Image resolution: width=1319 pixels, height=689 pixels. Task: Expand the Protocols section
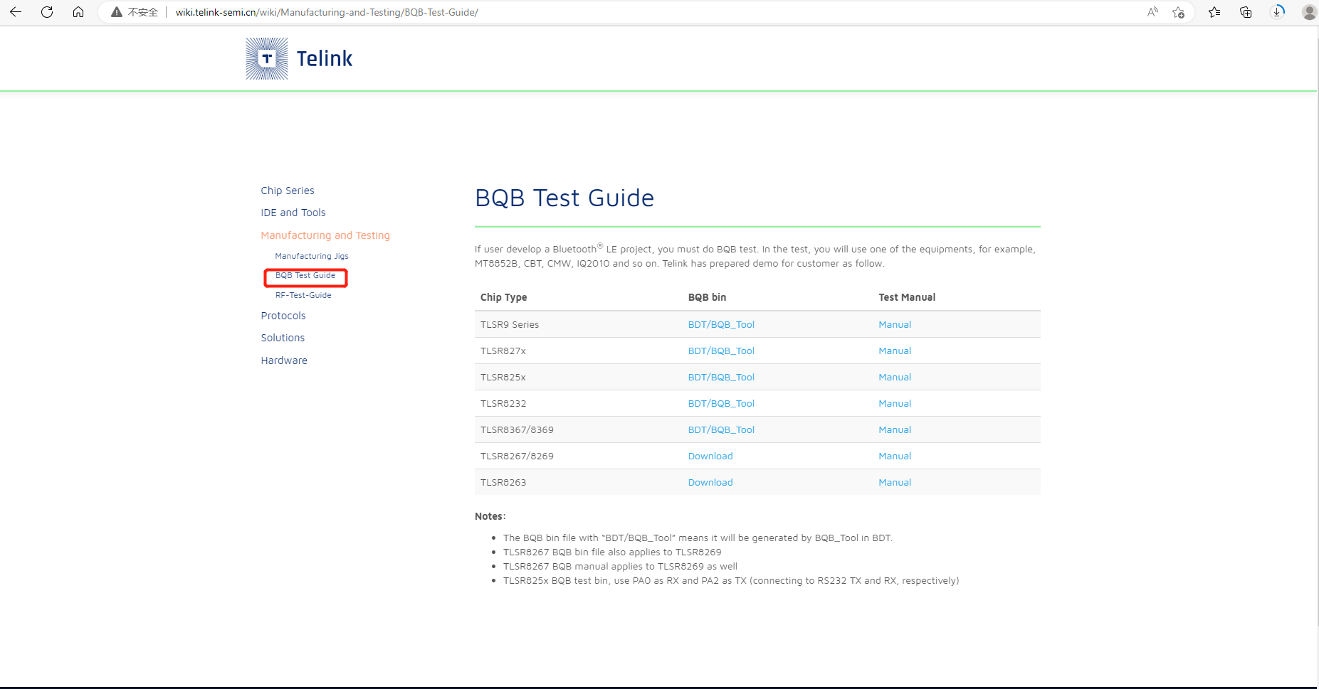pos(283,315)
